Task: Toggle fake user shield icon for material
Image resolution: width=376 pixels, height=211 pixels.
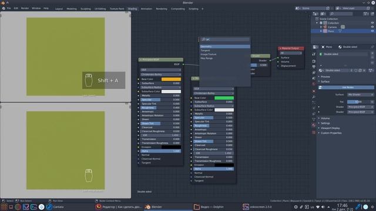Action: (356, 70)
